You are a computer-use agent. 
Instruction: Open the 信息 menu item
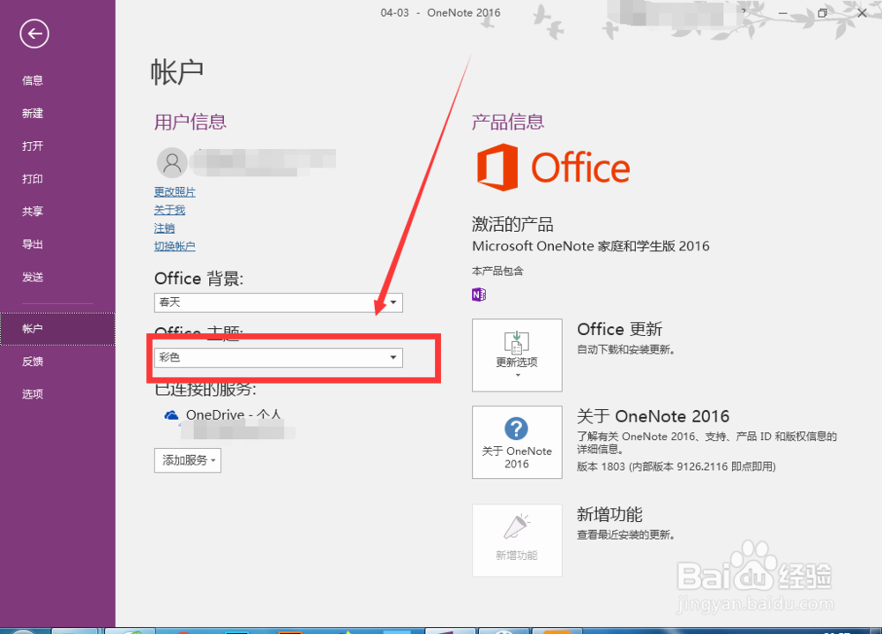tap(33, 80)
